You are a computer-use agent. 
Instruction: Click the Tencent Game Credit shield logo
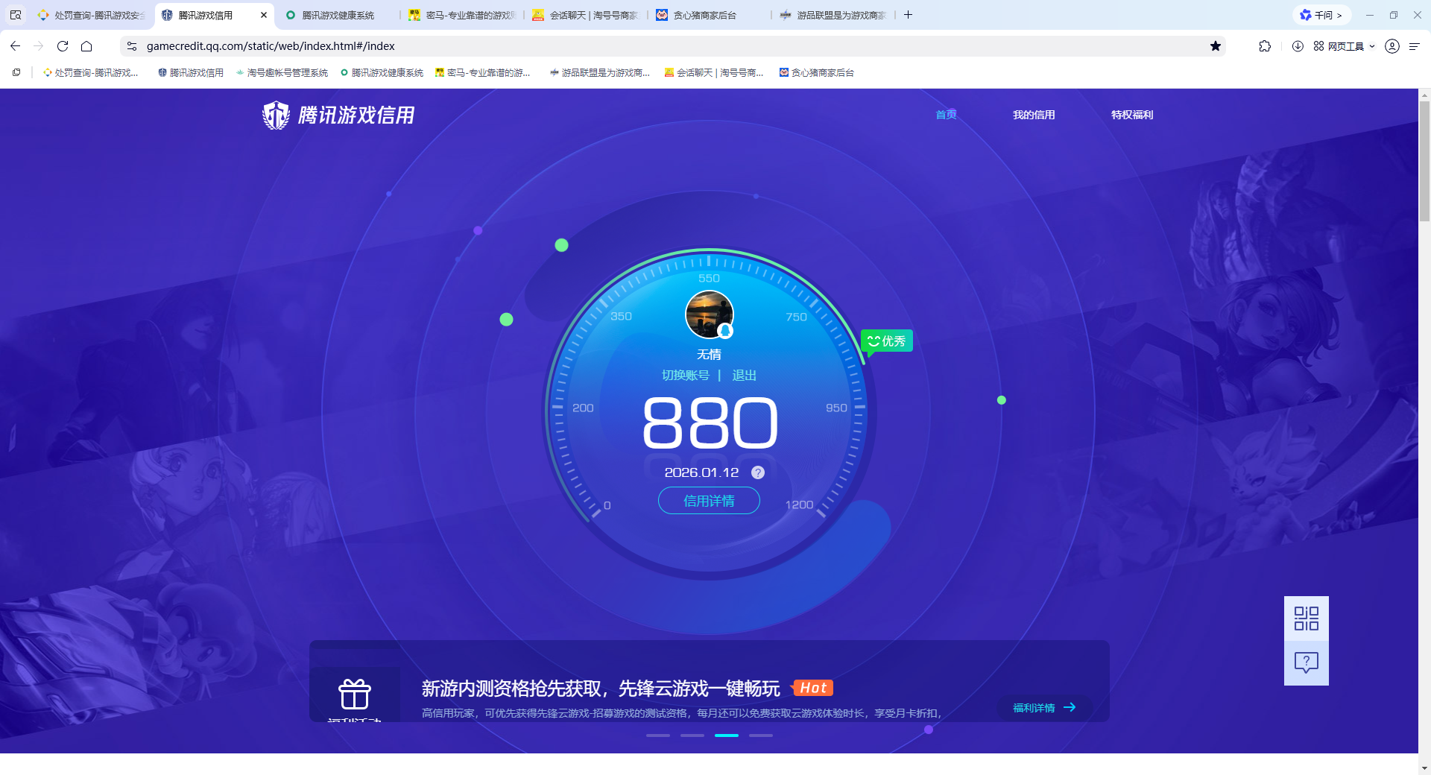click(x=276, y=116)
